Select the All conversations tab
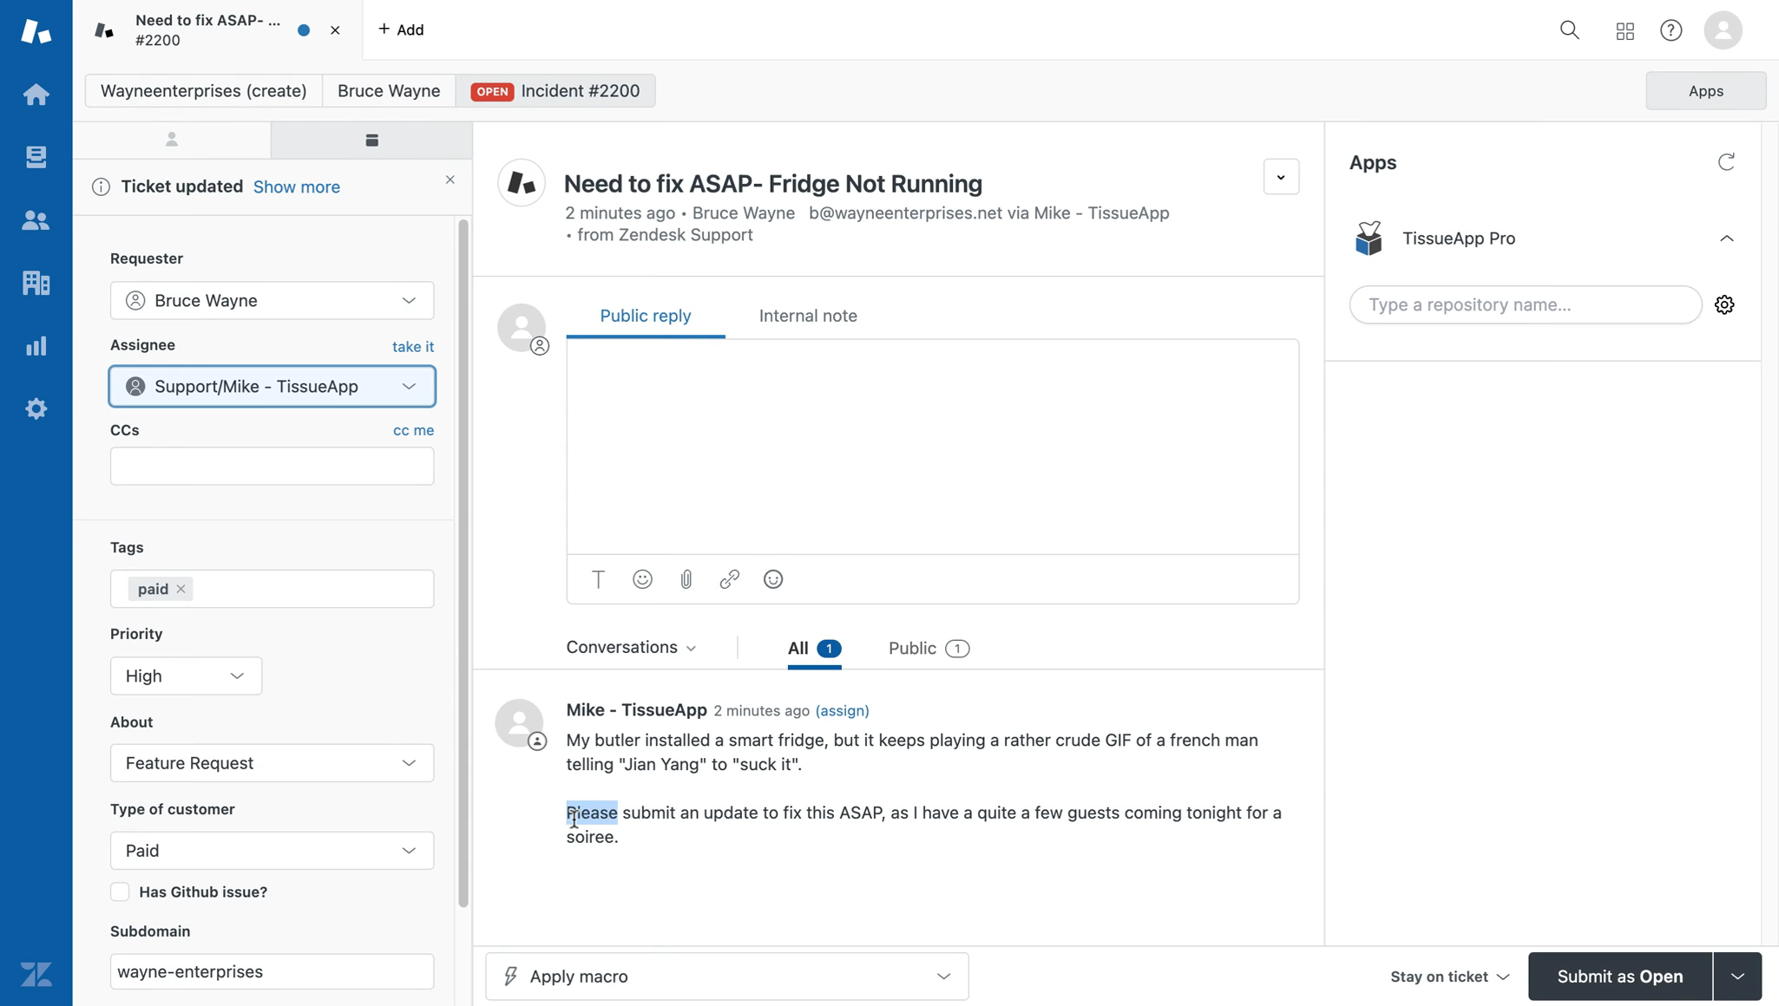 814,649
